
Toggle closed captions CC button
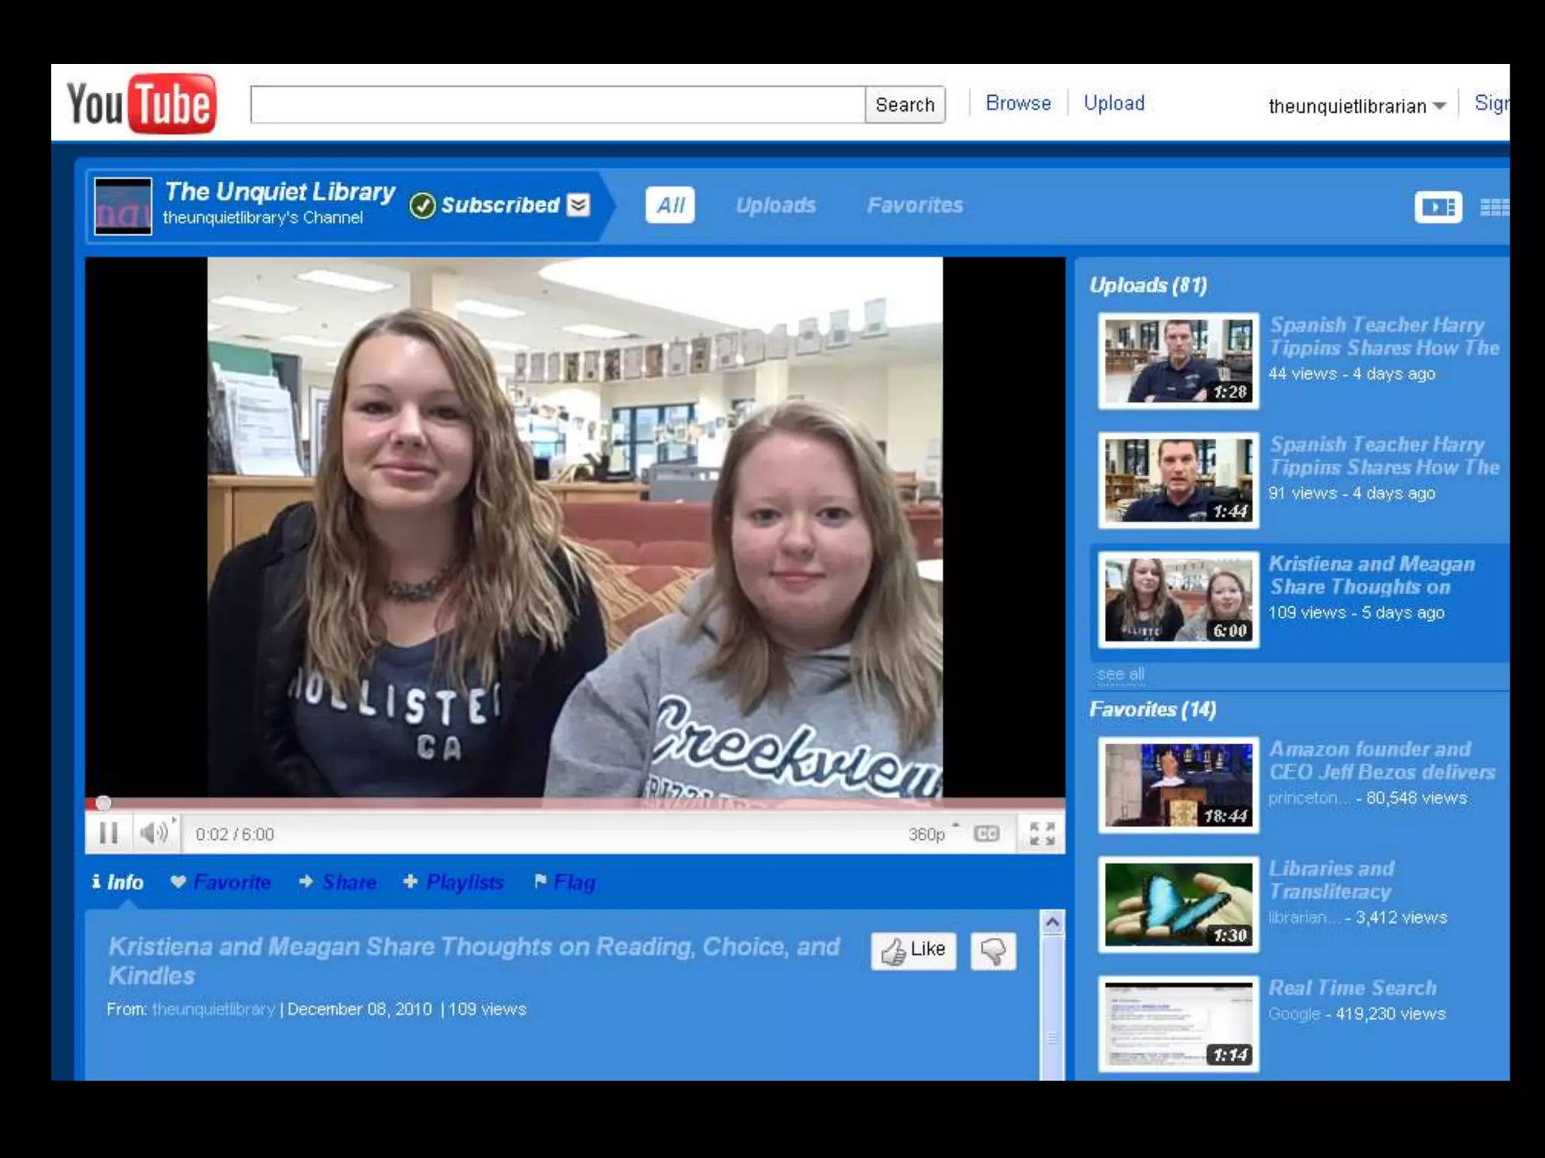(986, 834)
